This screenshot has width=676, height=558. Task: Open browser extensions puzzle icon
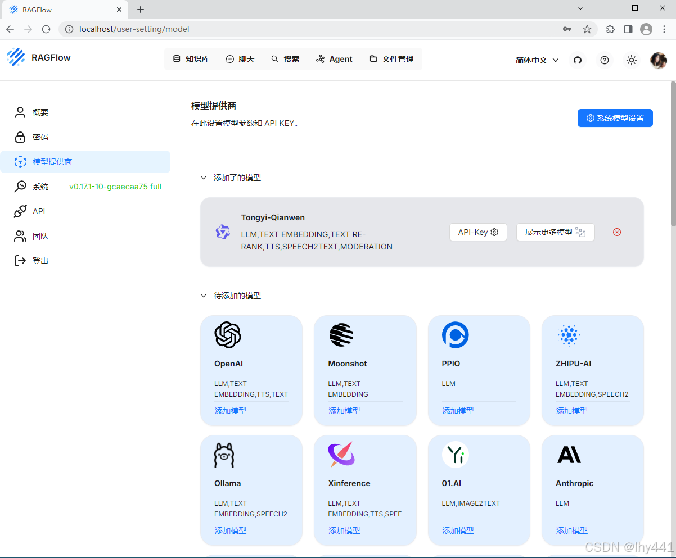[x=610, y=29]
